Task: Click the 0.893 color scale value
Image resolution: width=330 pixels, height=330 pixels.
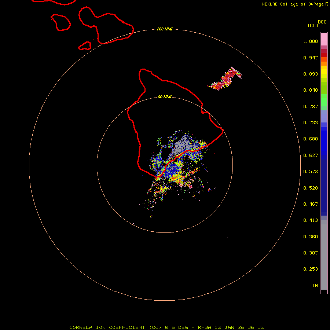Action: tap(311, 74)
